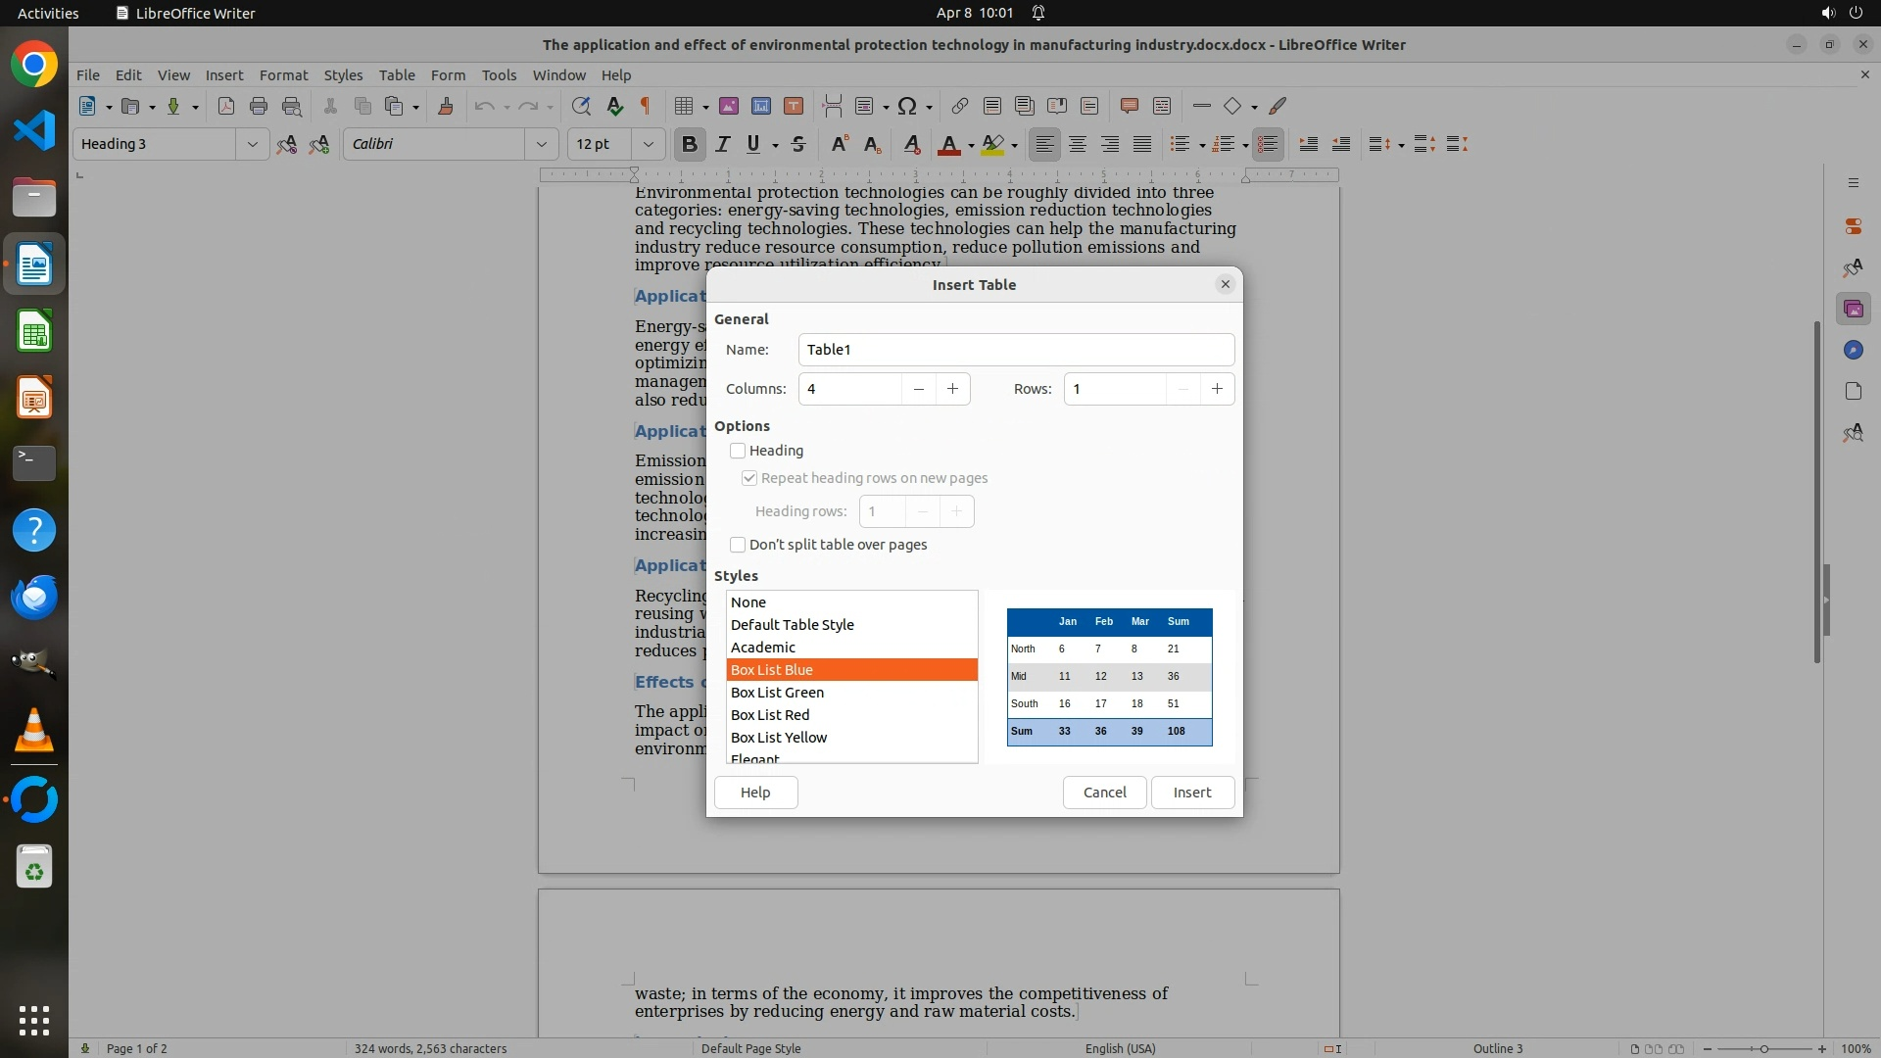Expand the Heading 3 paragraph style dropdown
The image size is (1881, 1058).
(x=252, y=144)
